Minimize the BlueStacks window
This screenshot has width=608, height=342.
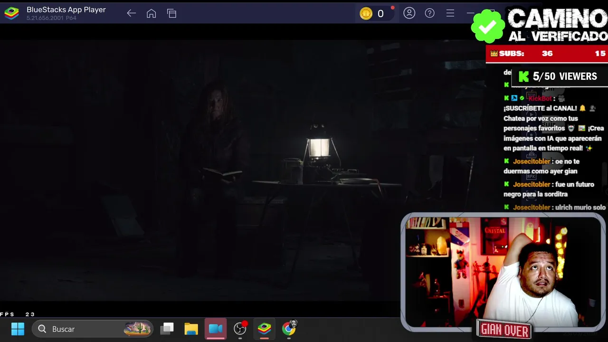pyautogui.click(x=470, y=13)
